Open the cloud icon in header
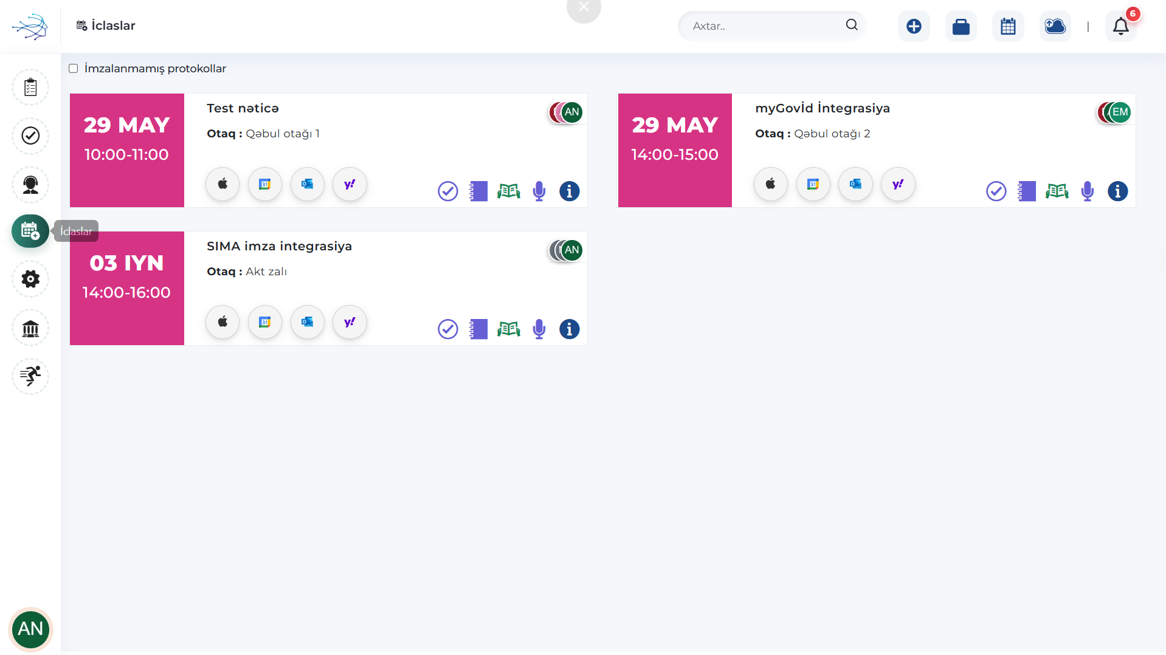 click(x=1055, y=26)
